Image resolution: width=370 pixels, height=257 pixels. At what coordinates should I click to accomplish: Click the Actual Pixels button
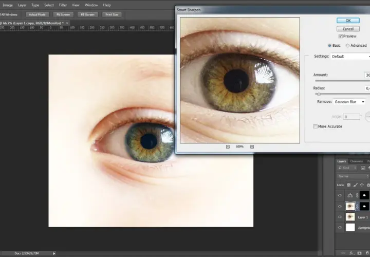coord(38,14)
